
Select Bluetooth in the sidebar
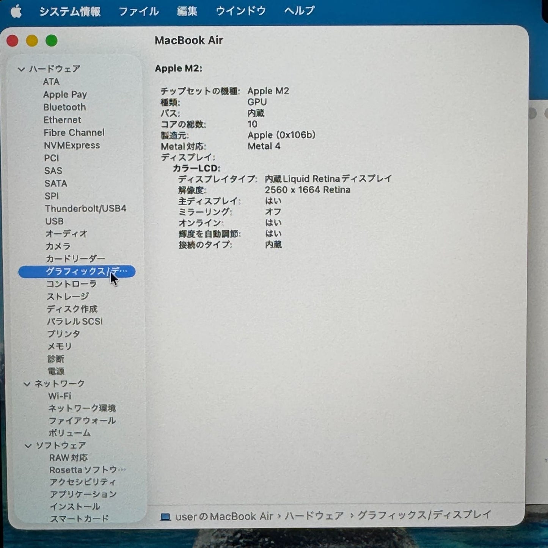64,107
